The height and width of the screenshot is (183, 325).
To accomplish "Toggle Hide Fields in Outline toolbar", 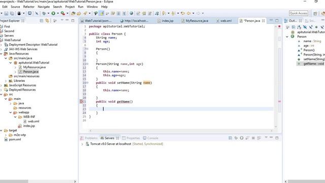I will click(305, 27).
